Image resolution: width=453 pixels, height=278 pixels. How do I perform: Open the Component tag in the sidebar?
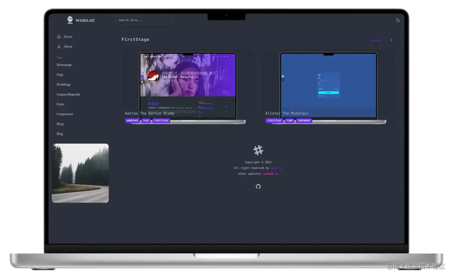coord(65,114)
